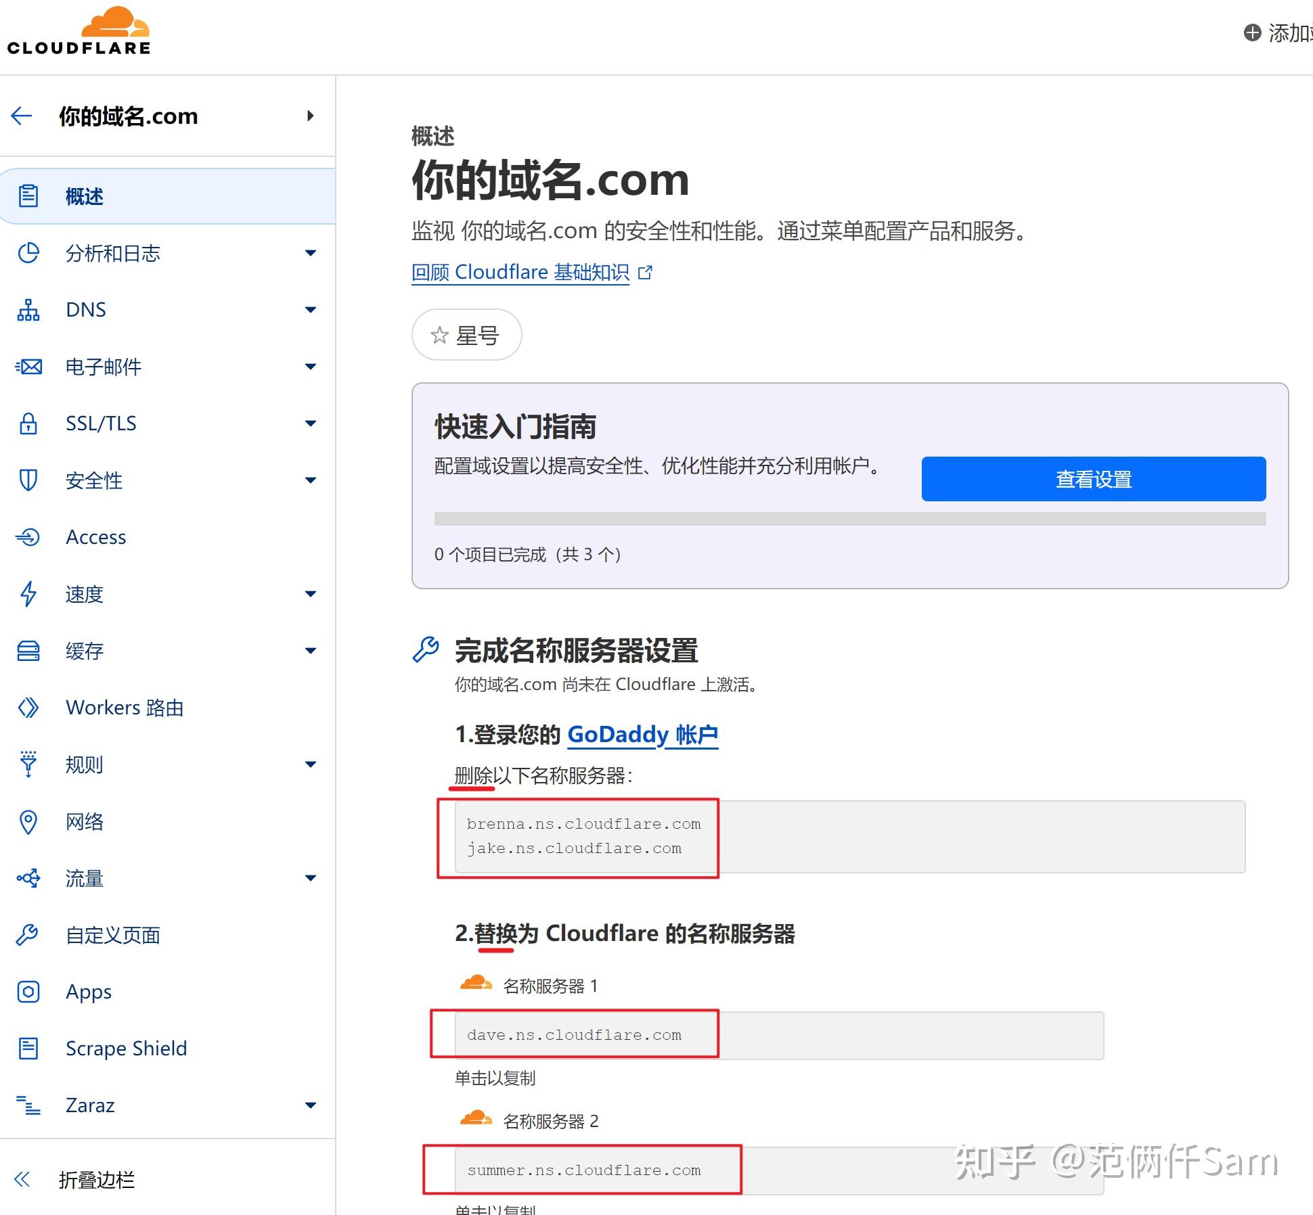This screenshot has width=1313, height=1215.
Task: Open the 你的域名.com domain switcher arrow
Action: click(311, 116)
